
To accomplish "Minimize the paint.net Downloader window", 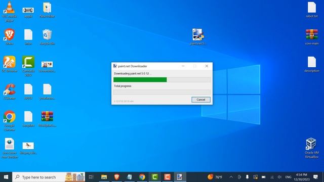I will (183, 66).
